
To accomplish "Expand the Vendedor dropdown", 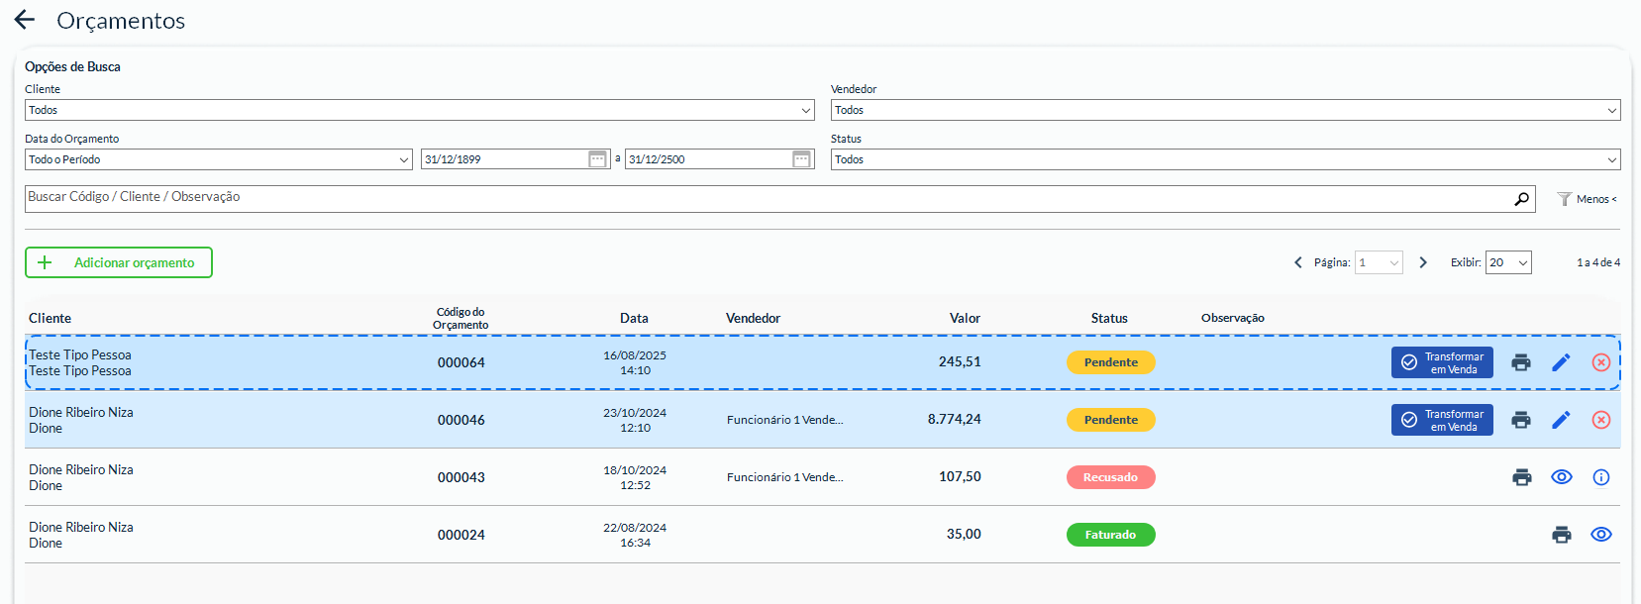I will pyautogui.click(x=1224, y=110).
